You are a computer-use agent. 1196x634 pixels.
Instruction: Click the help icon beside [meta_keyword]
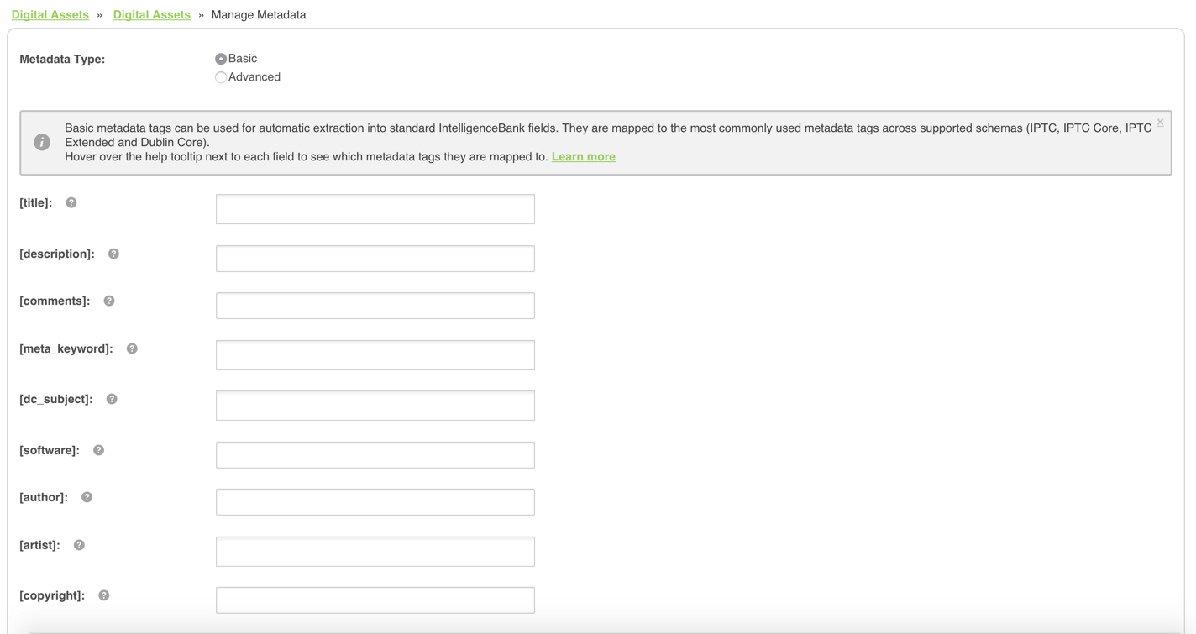132,348
